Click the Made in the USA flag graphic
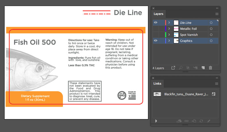Image resolution: width=227 pixels, height=132 pixels. (x=132, y=96)
